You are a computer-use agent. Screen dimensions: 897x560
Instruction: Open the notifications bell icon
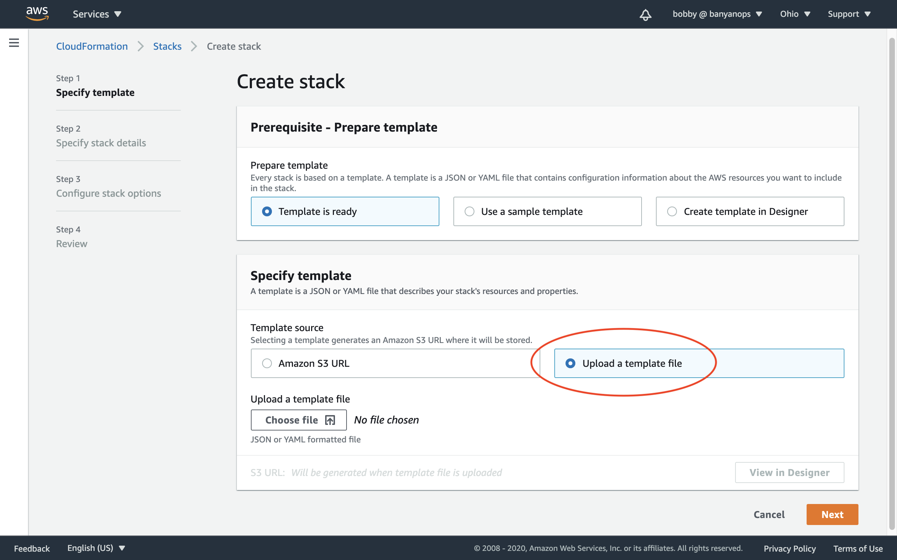645,14
